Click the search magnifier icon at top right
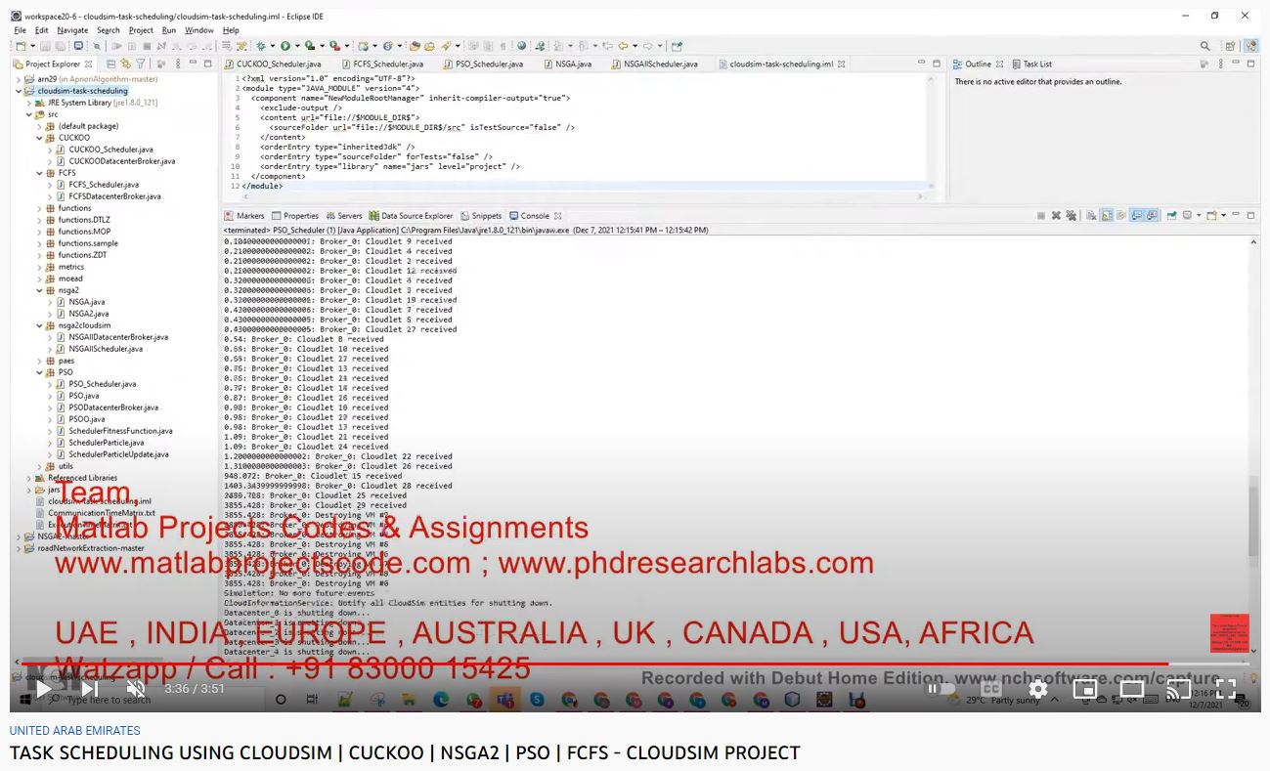The width and height of the screenshot is (1270, 771). [x=1204, y=46]
